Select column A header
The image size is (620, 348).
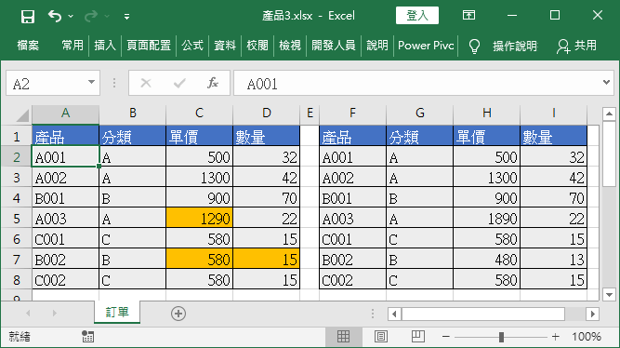point(65,114)
